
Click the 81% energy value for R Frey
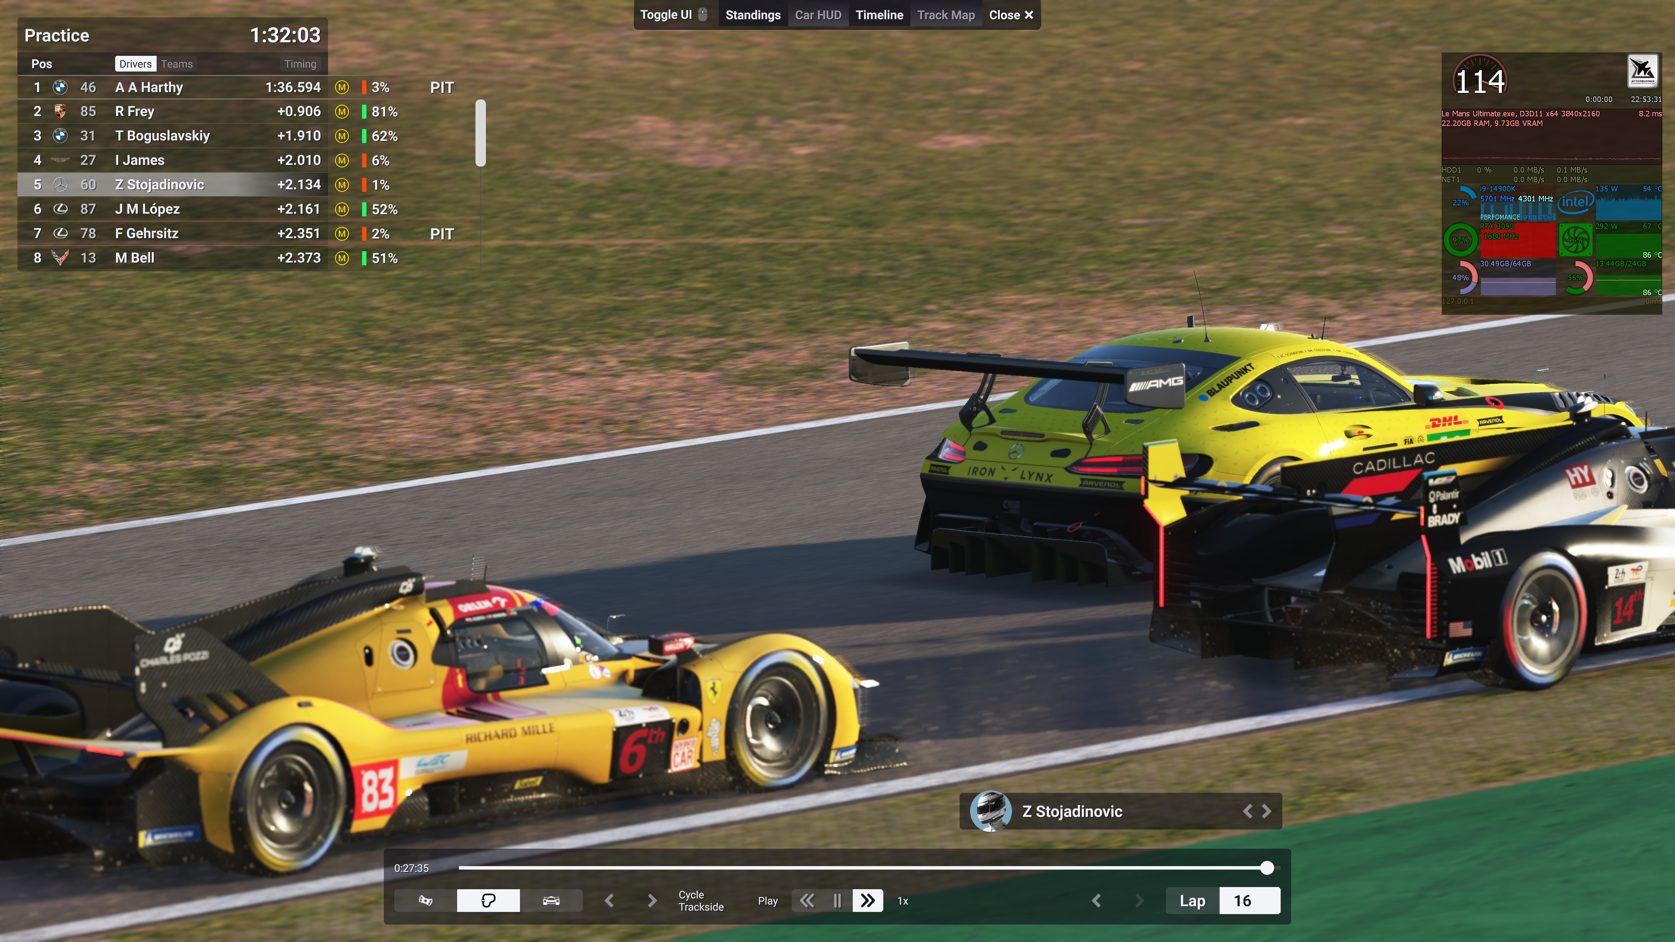pos(384,112)
